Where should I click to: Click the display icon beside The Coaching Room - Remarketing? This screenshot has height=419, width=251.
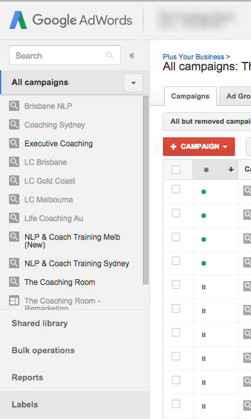[x=14, y=300]
